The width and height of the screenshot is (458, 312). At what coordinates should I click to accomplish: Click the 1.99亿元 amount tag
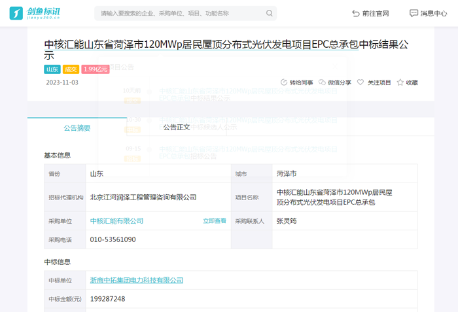tap(96, 69)
